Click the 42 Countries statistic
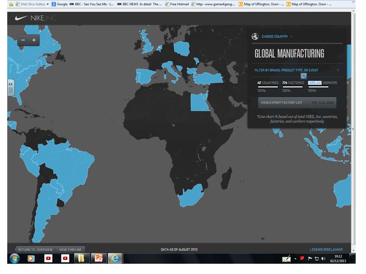Image resolution: width=366 pixels, height=274 pixels. click(268, 83)
